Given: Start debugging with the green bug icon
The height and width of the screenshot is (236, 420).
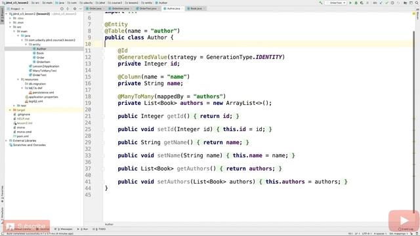Looking at the screenshot, I should pos(356,3).
